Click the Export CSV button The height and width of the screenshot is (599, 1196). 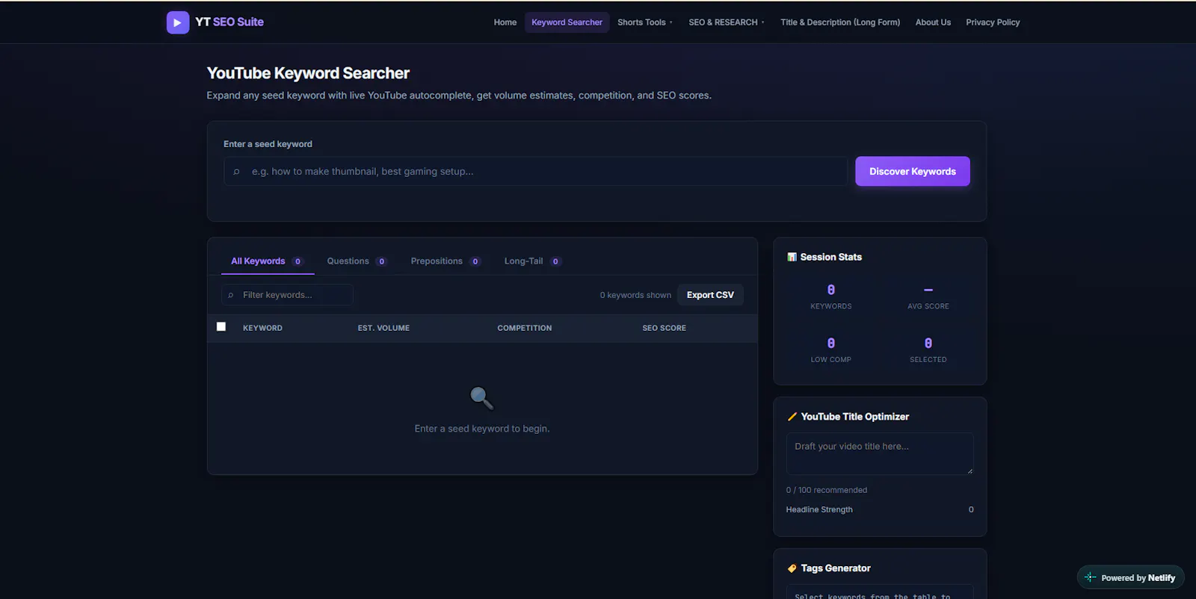tap(710, 295)
